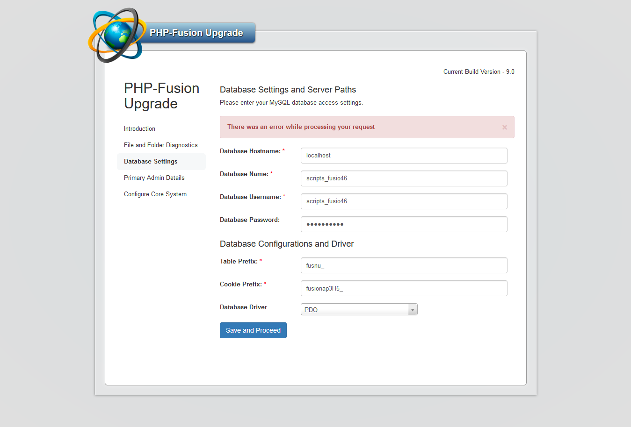Select the Database Username text box
Image resolution: width=631 pixels, height=427 pixels.
coord(404,201)
